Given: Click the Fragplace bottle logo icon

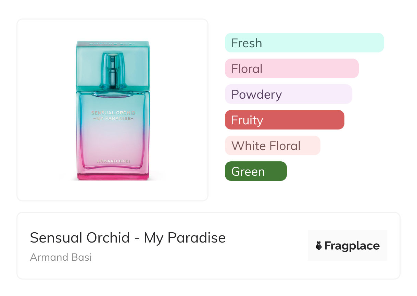Looking at the screenshot, I should tap(319, 246).
